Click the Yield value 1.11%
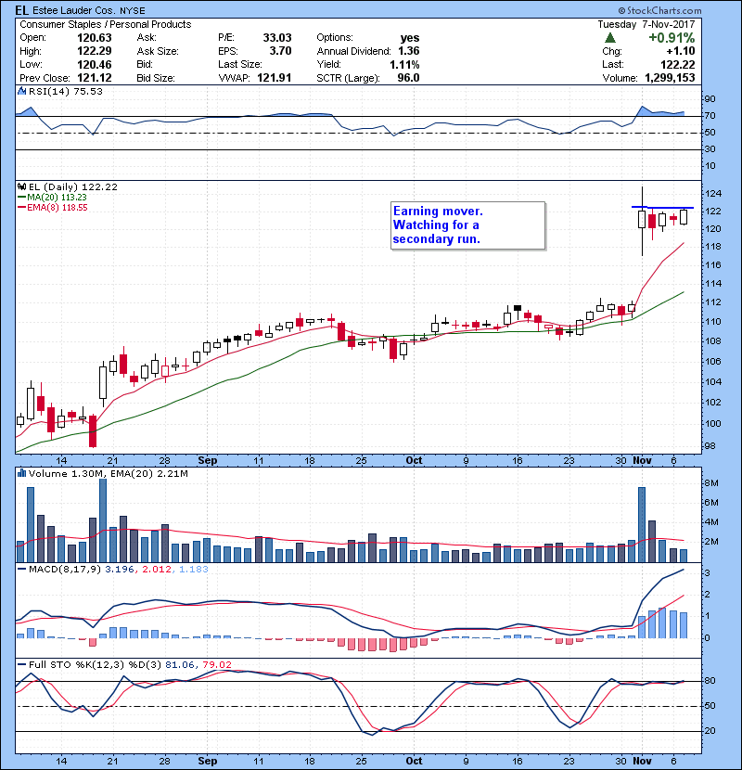The width and height of the screenshot is (742, 770). (x=404, y=64)
